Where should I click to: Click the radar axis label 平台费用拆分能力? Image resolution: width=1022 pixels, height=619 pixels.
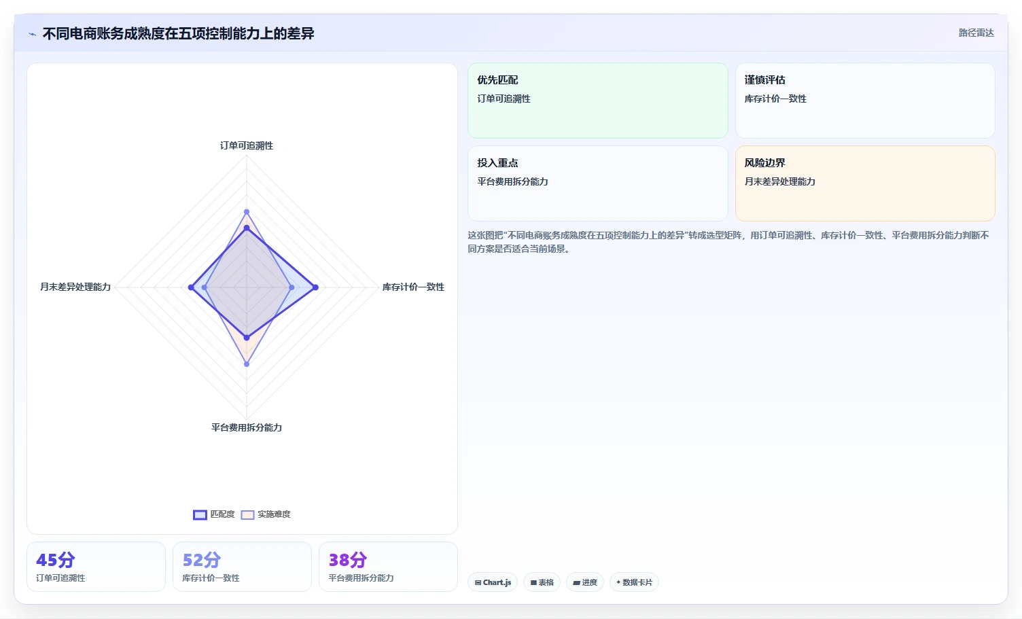coord(247,427)
